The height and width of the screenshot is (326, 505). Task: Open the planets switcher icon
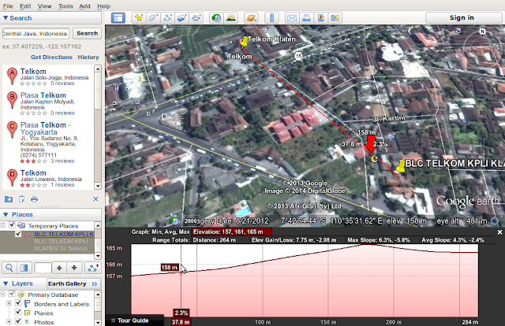[251, 17]
